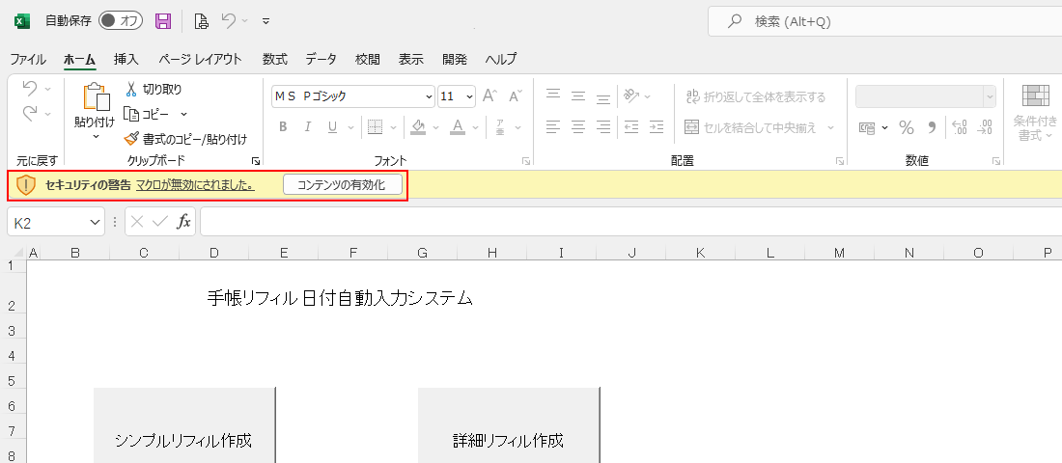The width and height of the screenshot is (1062, 463).
Task: Click the マクロが無効にされました link
Action: [195, 185]
